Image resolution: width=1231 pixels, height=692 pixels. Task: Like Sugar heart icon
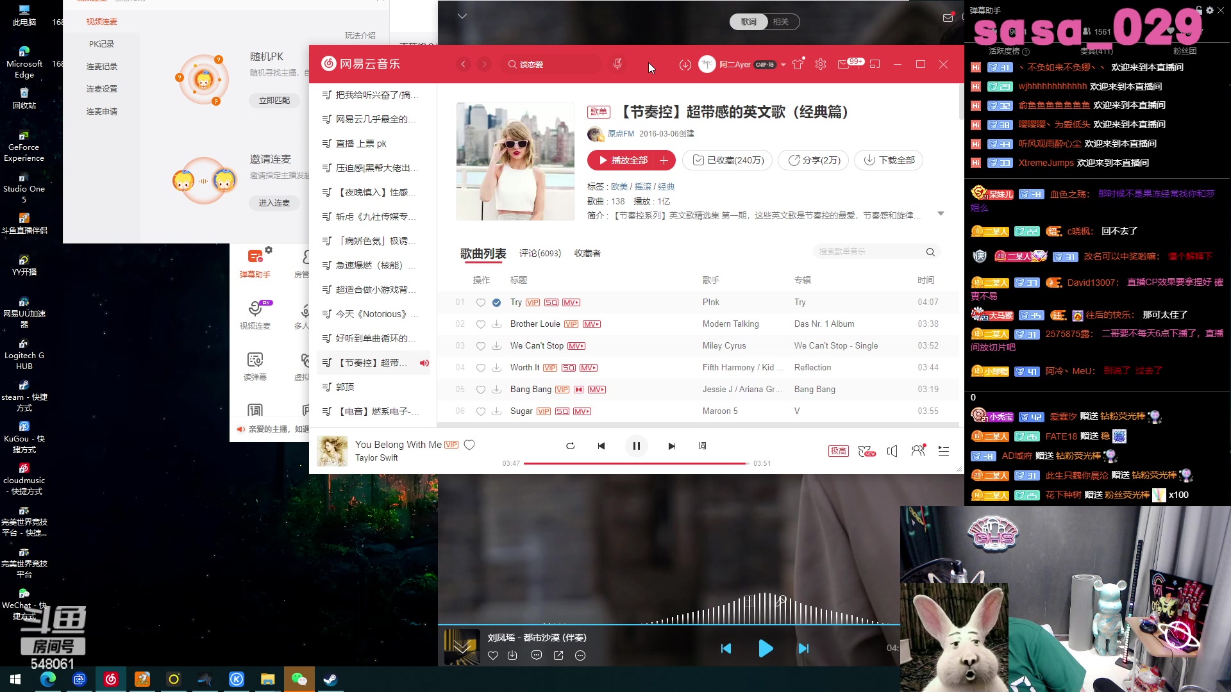point(480,411)
